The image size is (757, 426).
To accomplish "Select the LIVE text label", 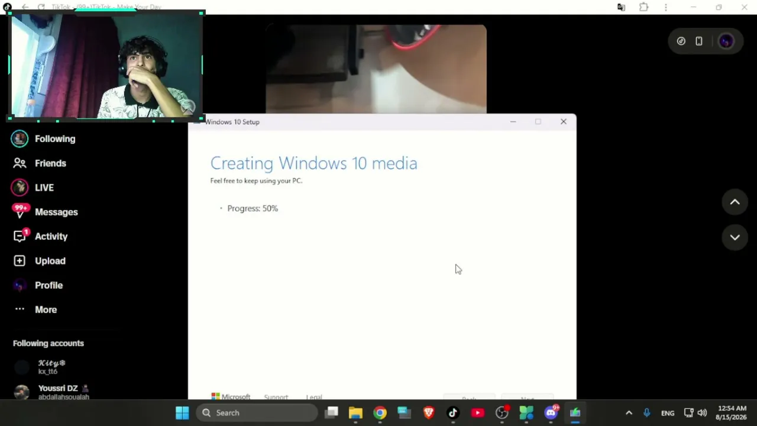I will click(x=44, y=188).
